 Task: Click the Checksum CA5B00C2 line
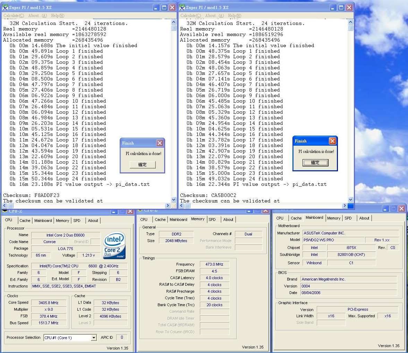click(x=208, y=195)
